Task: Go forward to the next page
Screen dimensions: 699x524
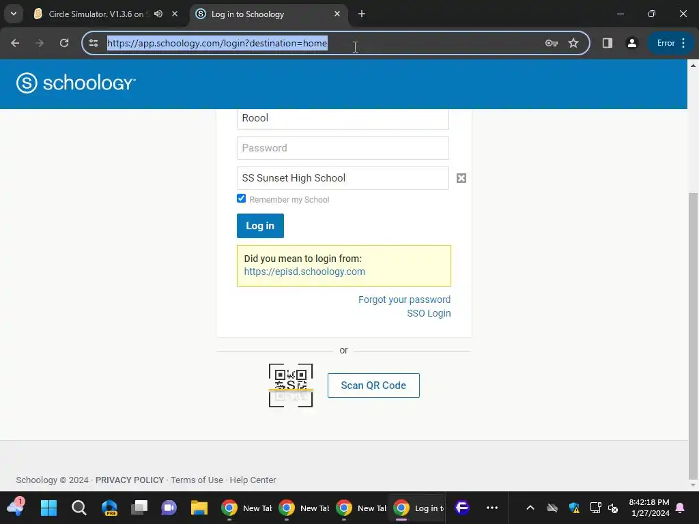Action: pos(40,43)
